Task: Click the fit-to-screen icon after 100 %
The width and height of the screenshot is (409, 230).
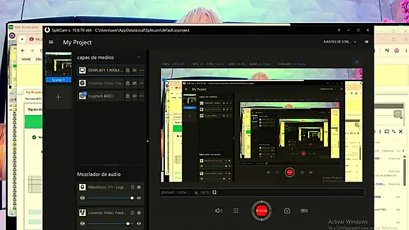Action: pos(215,192)
